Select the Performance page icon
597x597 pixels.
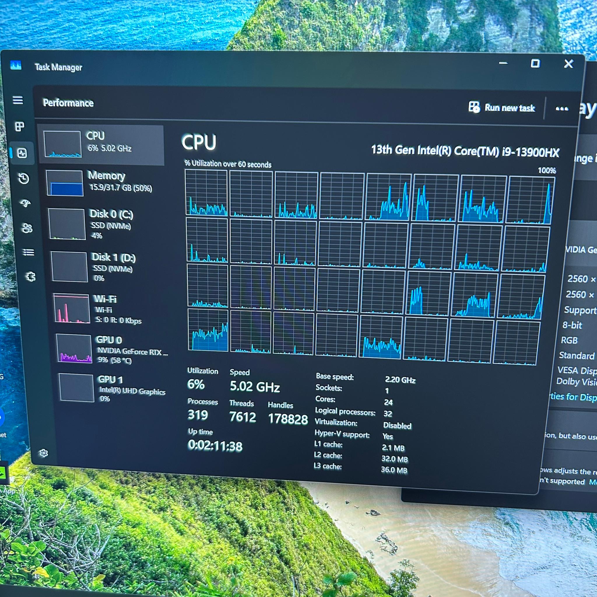[22, 153]
